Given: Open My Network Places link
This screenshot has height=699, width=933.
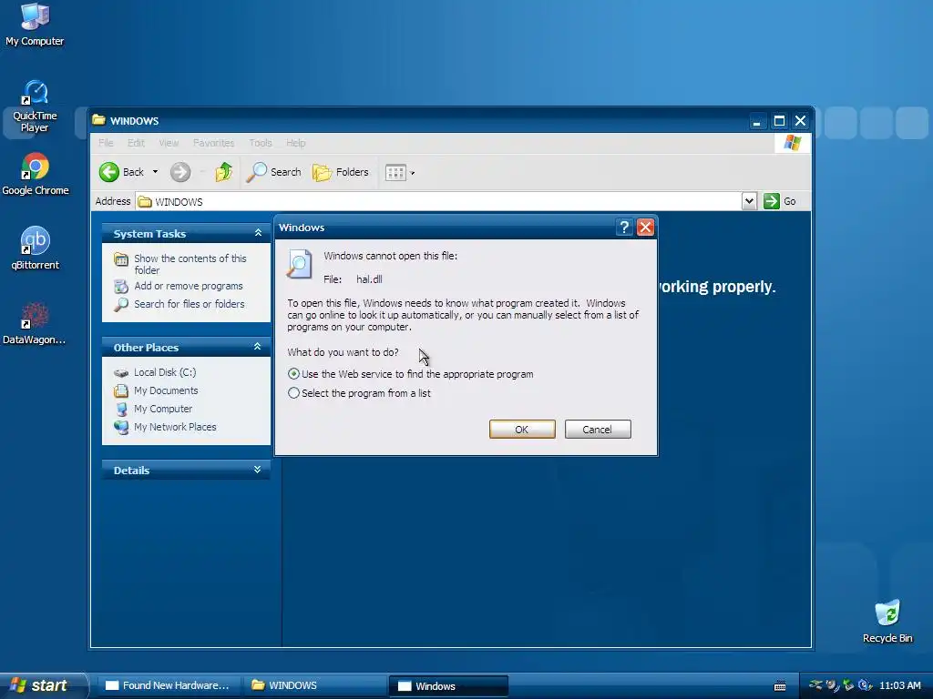Looking at the screenshot, I should [175, 427].
